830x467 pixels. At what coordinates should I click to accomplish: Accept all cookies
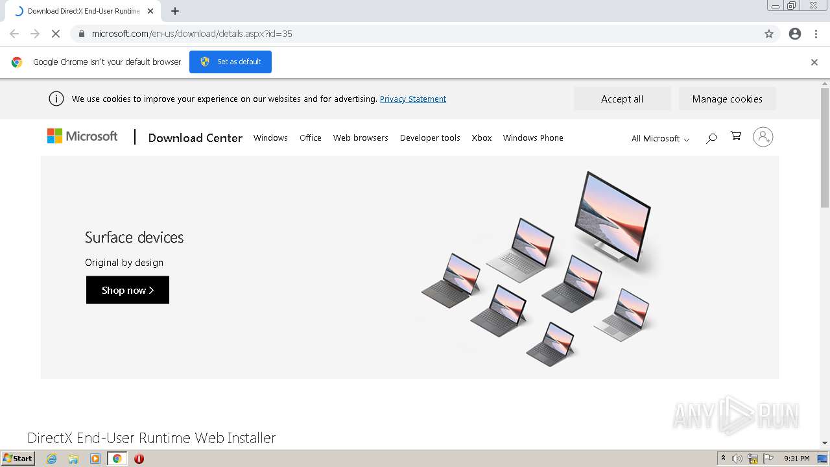coord(622,99)
